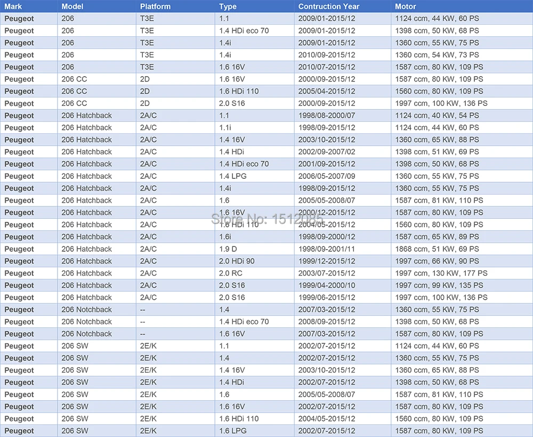Click construction year 1999/04-2000/10
This screenshot has width=533, height=437.
click(x=327, y=285)
